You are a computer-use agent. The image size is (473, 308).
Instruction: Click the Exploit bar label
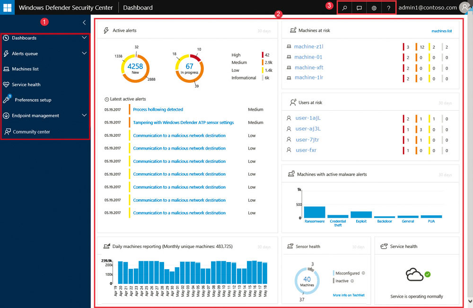[361, 221]
